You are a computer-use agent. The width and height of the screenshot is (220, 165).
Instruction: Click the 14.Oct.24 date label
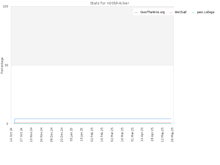(11, 135)
